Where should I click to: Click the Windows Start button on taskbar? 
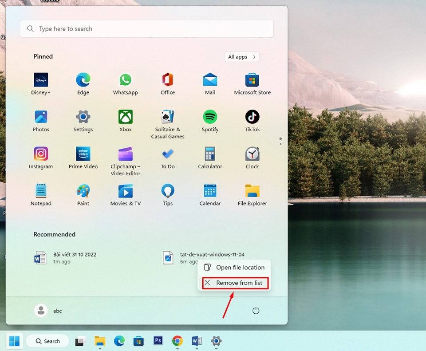tap(14, 341)
